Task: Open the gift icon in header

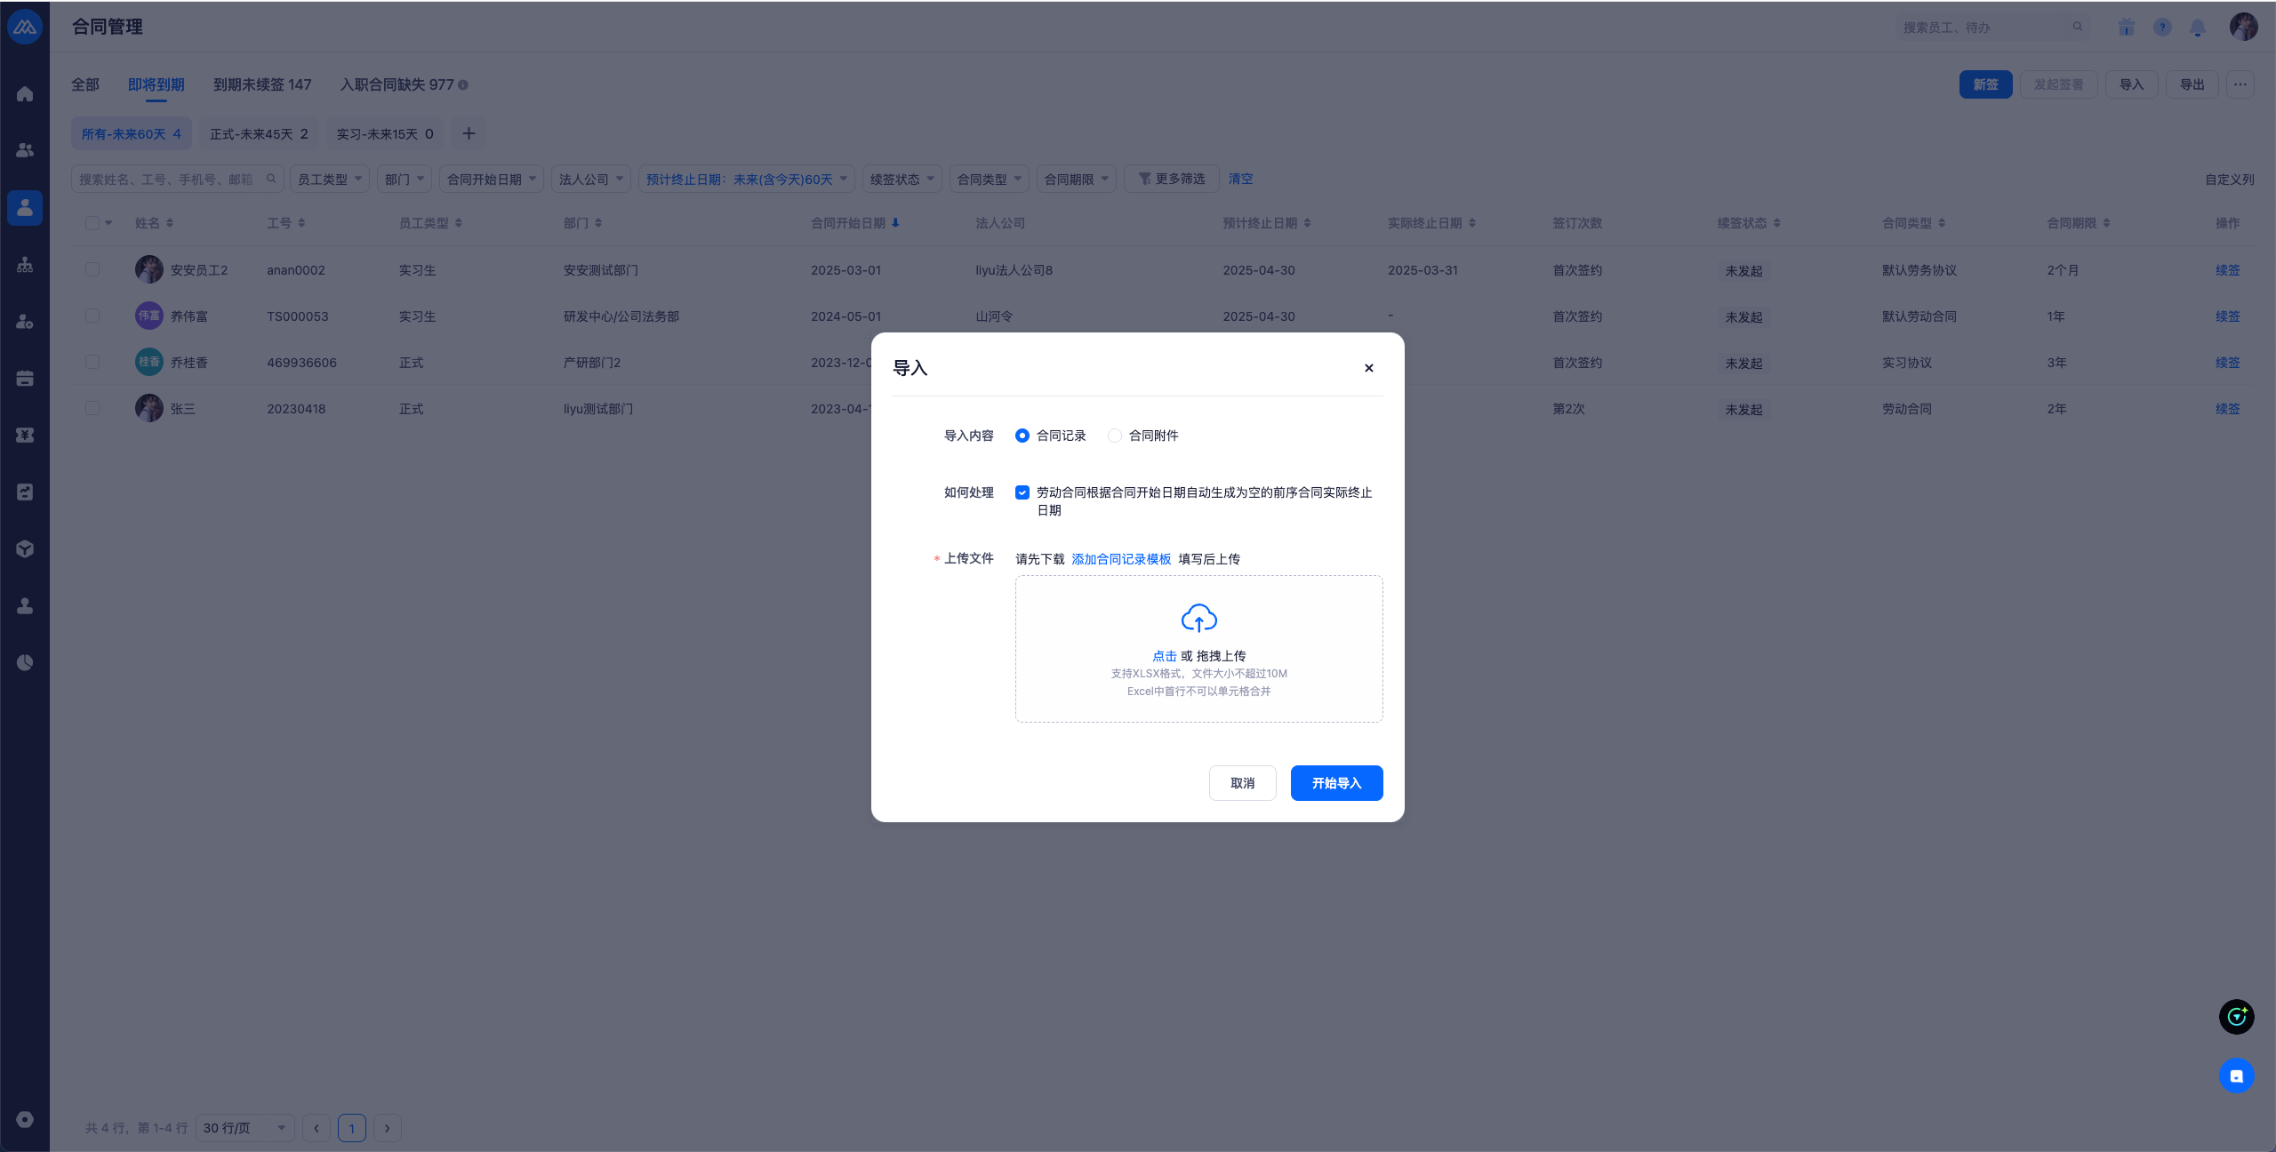Action: click(x=2126, y=28)
